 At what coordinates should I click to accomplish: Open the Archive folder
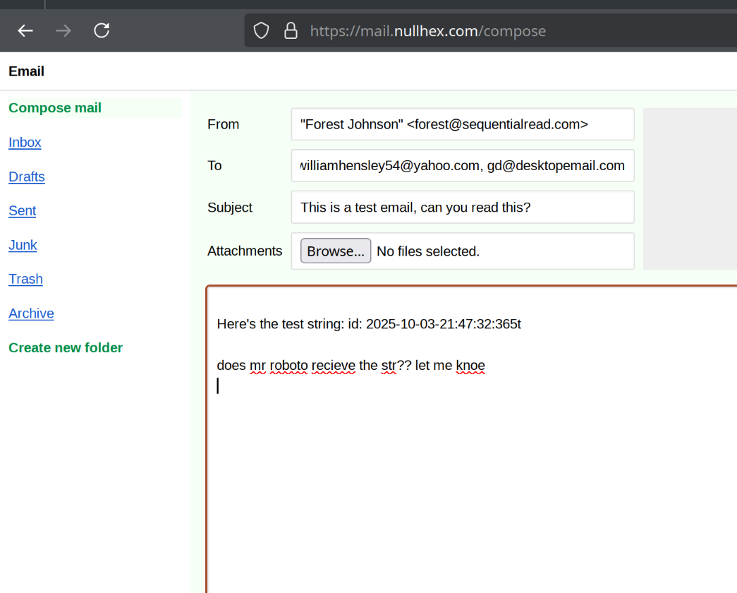(31, 313)
